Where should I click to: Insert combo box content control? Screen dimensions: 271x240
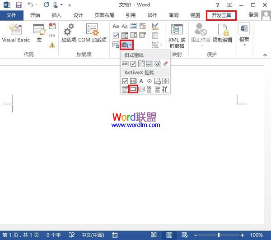(x=125, y=36)
